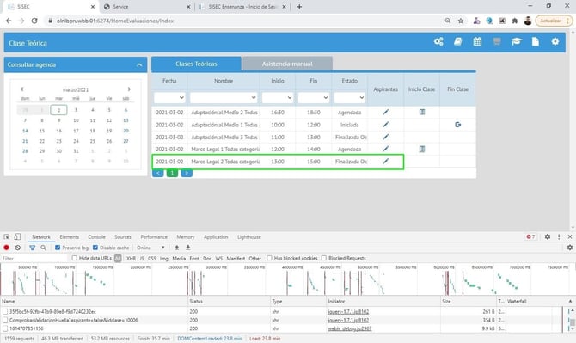This screenshot has width=576, height=343.
Task: Select March 15 in calendar
Action: 42,131
